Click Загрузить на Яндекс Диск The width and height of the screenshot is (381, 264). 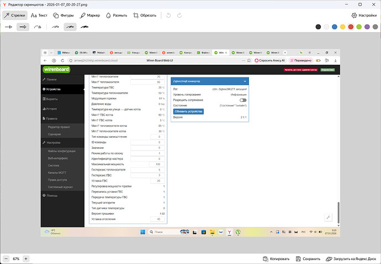pos(351,258)
